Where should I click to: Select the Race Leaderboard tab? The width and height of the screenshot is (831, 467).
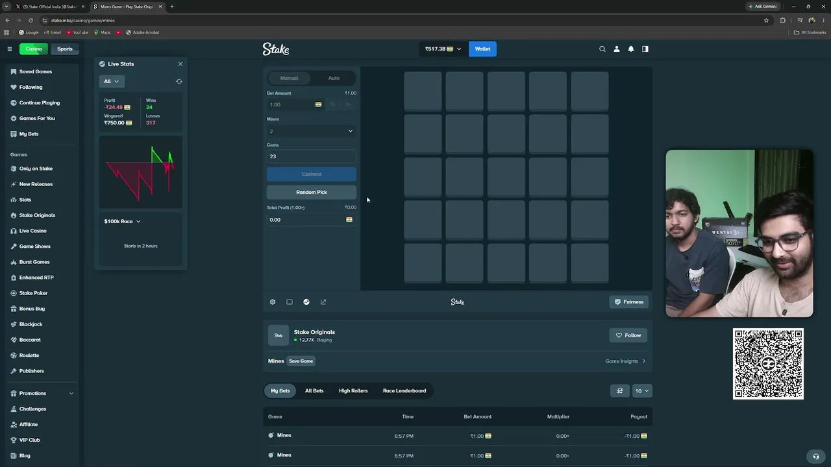click(404, 390)
